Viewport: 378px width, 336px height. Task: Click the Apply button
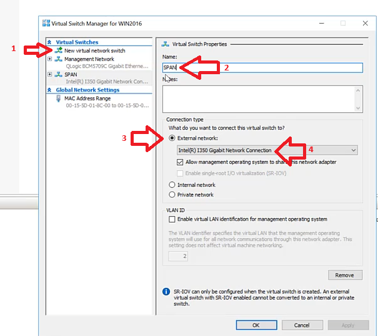pos(349,325)
